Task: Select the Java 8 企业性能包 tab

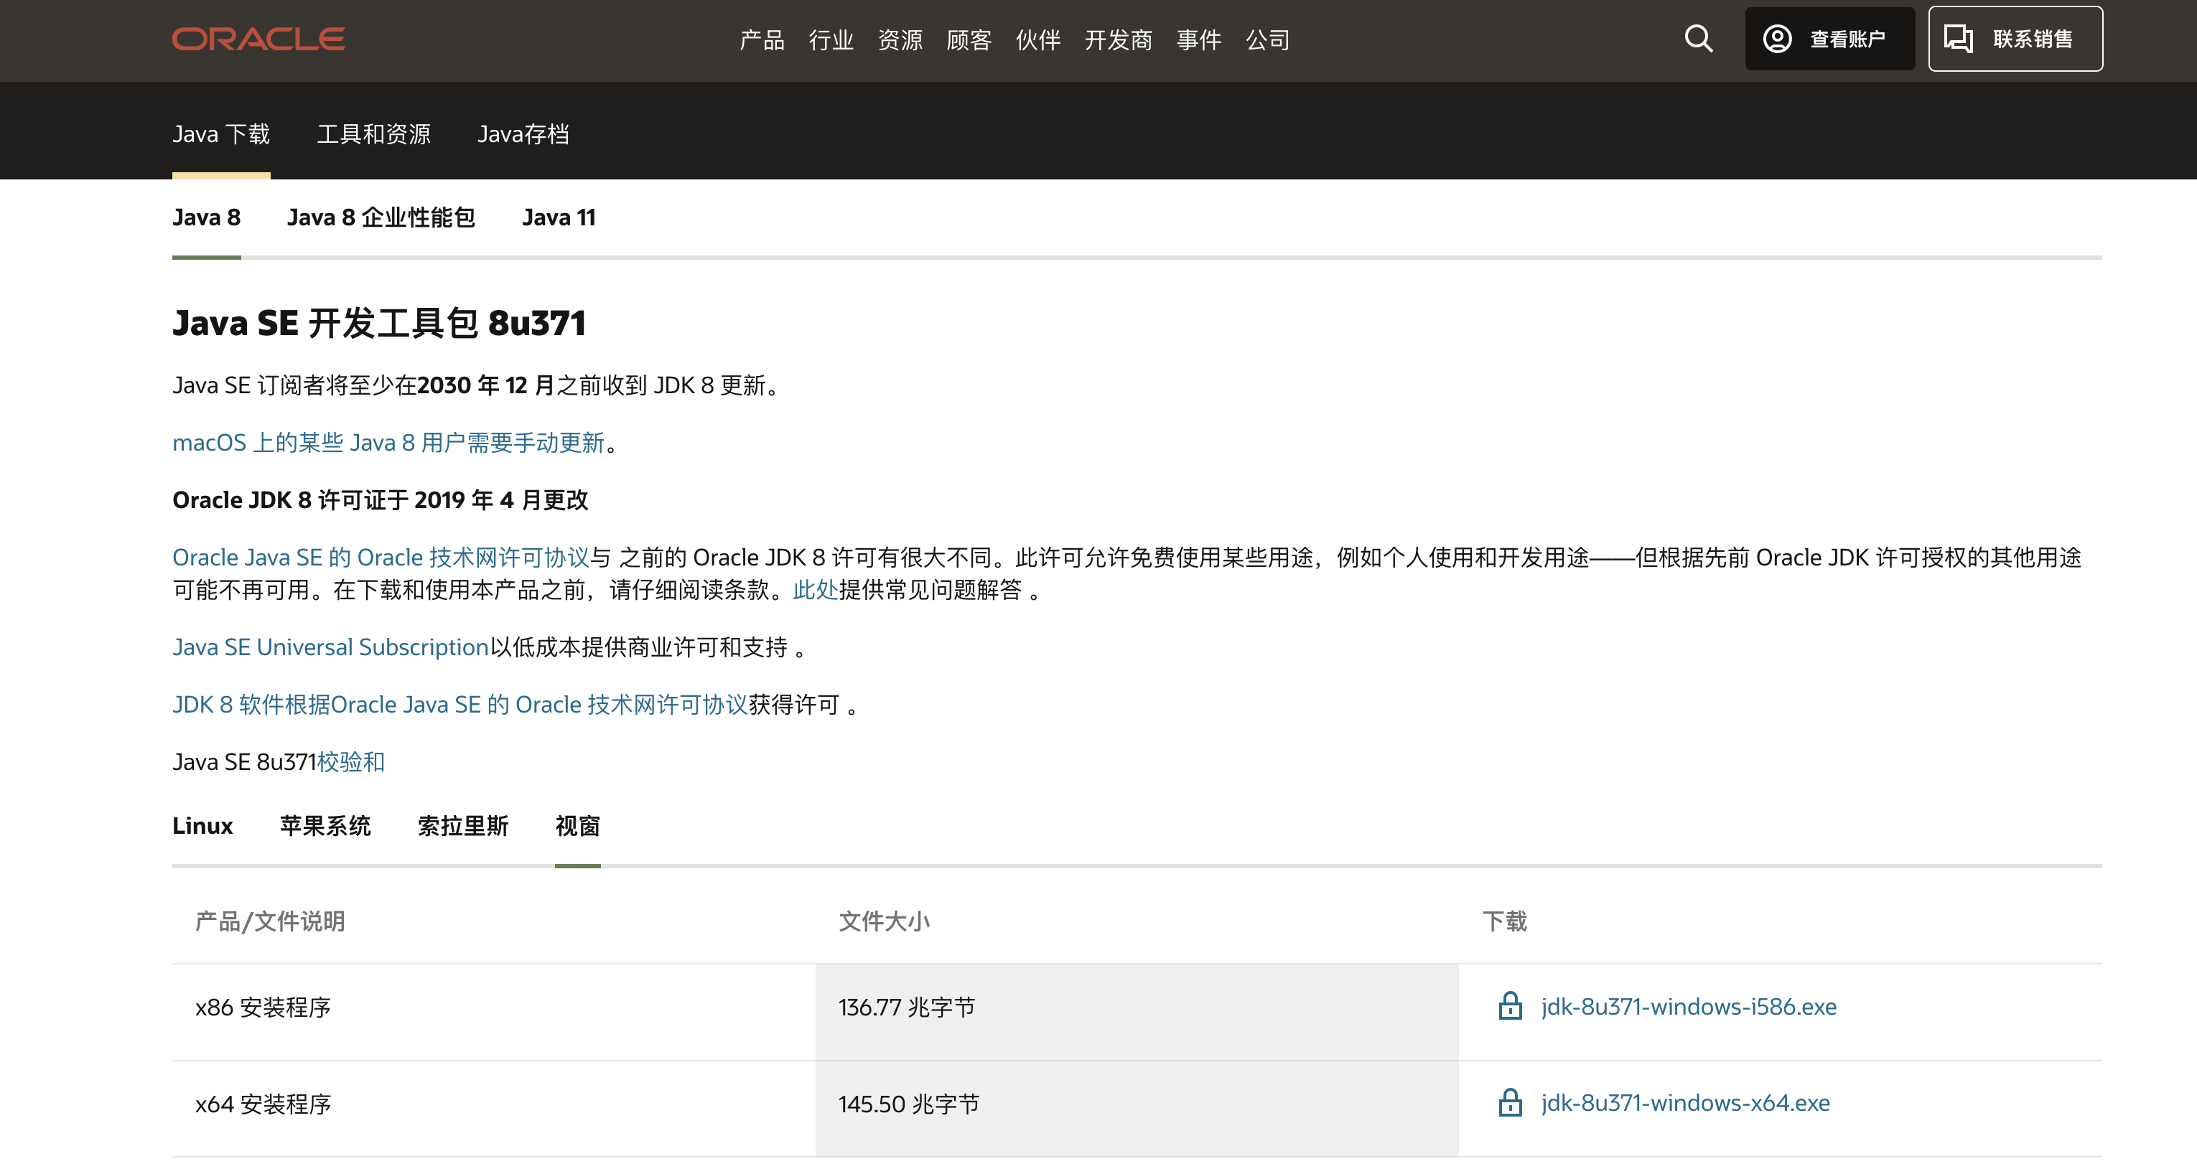Action: 381,217
